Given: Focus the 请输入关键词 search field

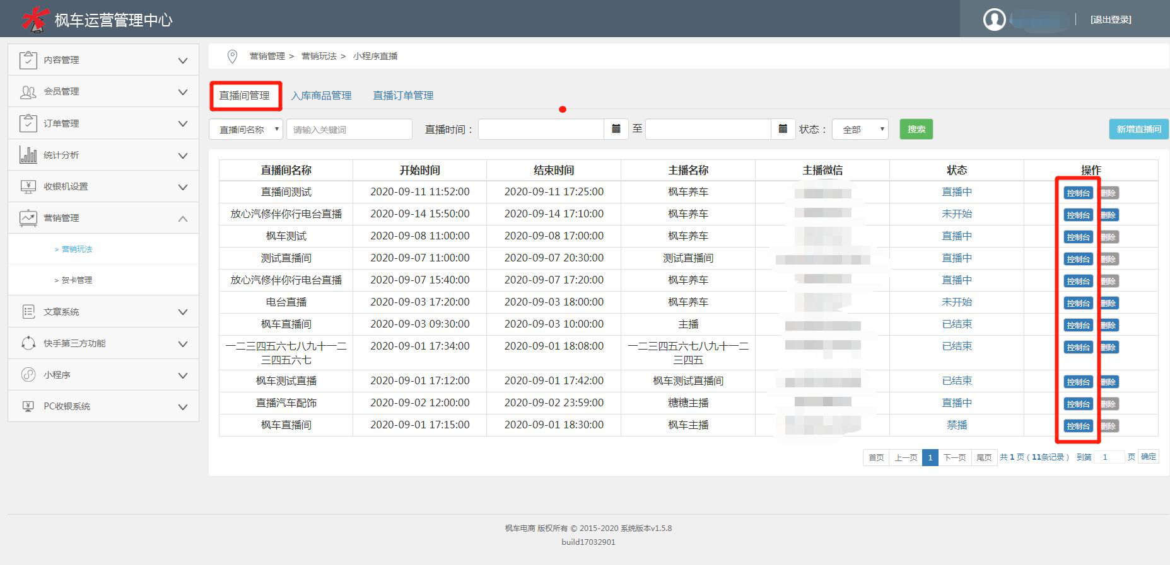Looking at the screenshot, I should (x=349, y=129).
